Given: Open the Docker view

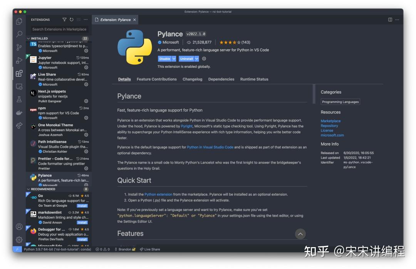Looking at the screenshot, I should tap(18, 113).
